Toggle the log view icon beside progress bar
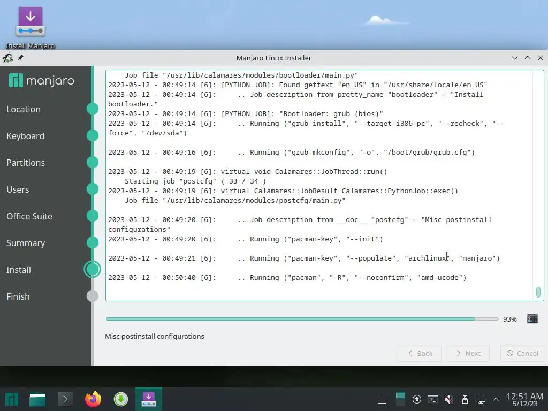The image size is (548, 411). (x=532, y=319)
